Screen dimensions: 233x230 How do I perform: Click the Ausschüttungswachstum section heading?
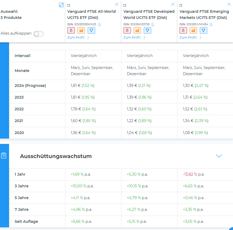click(56, 156)
